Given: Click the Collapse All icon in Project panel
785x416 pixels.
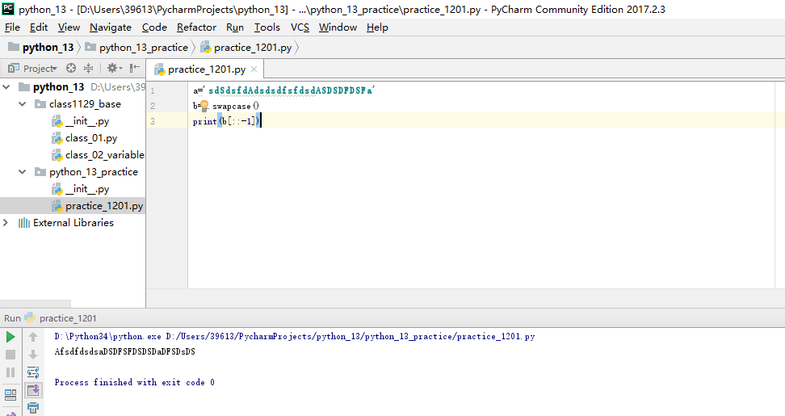Looking at the screenshot, I should click(89, 69).
